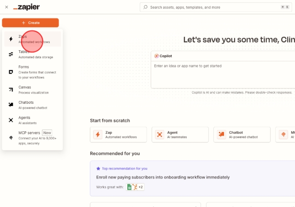Click the orange Zap lightning card icon
This screenshot has height=207, width=295.
pyautogui.click(x=98, y=135)
